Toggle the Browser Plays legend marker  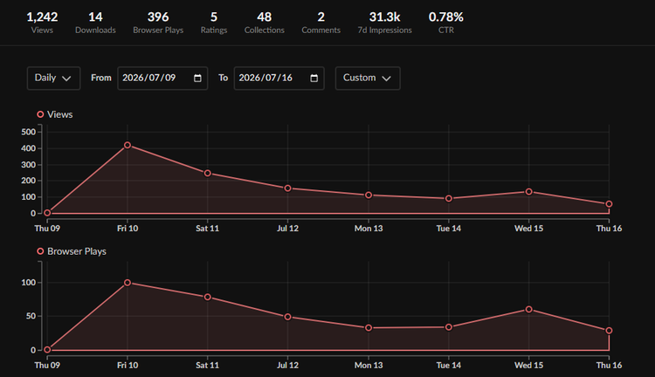[40, 251]
